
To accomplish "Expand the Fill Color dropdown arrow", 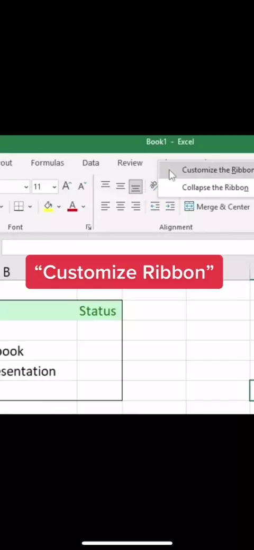I will pyautogui.click(x=59, y=207).
